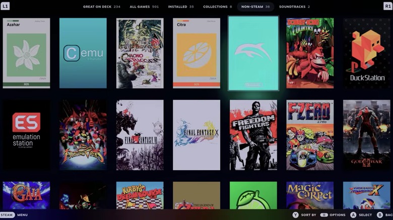
Task: Open the God of War II cover
Action: coord(367,135)
